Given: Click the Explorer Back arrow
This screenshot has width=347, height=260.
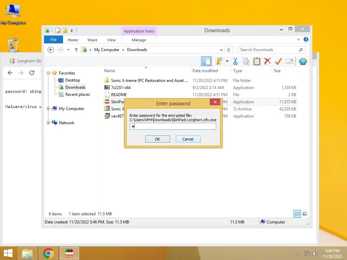Looking at the screenshot, I should 51,50.
